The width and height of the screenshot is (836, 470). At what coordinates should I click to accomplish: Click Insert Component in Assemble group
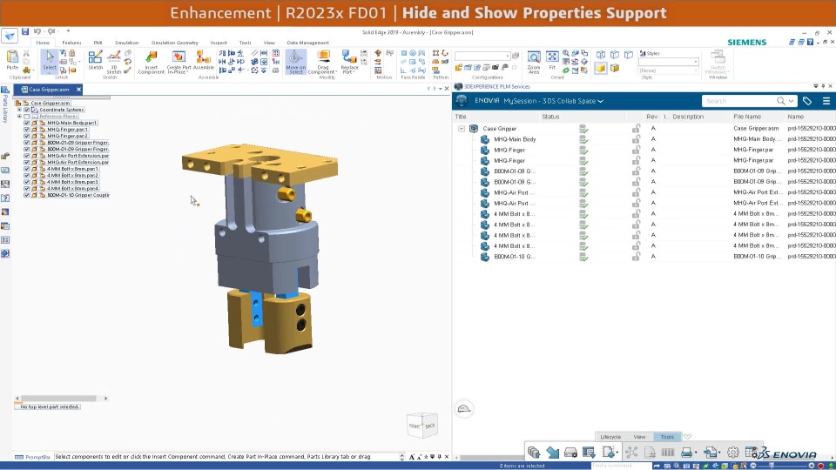tap(152, 62)
